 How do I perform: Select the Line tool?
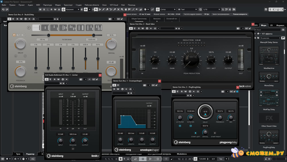(x=133, y=9)
